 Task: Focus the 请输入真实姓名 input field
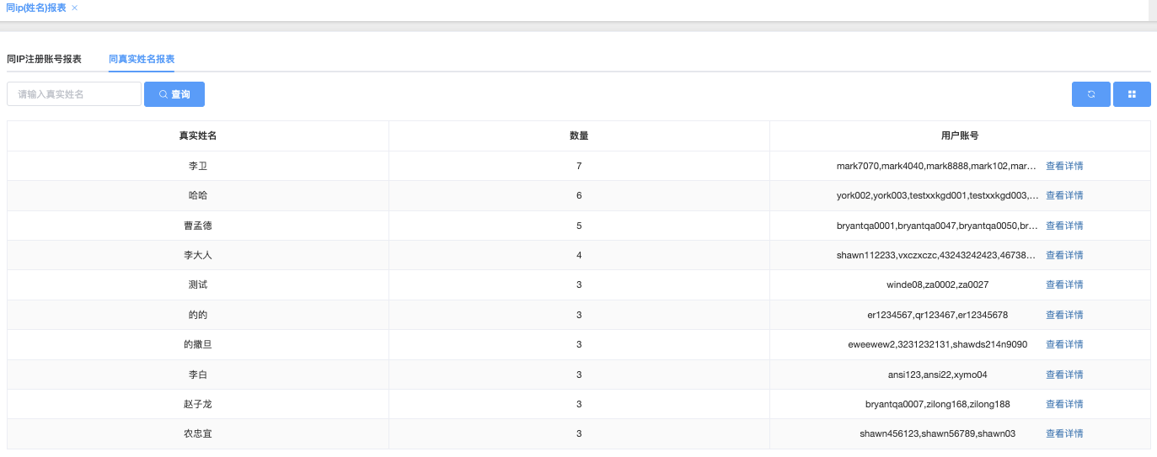click(x=74, y=94)
